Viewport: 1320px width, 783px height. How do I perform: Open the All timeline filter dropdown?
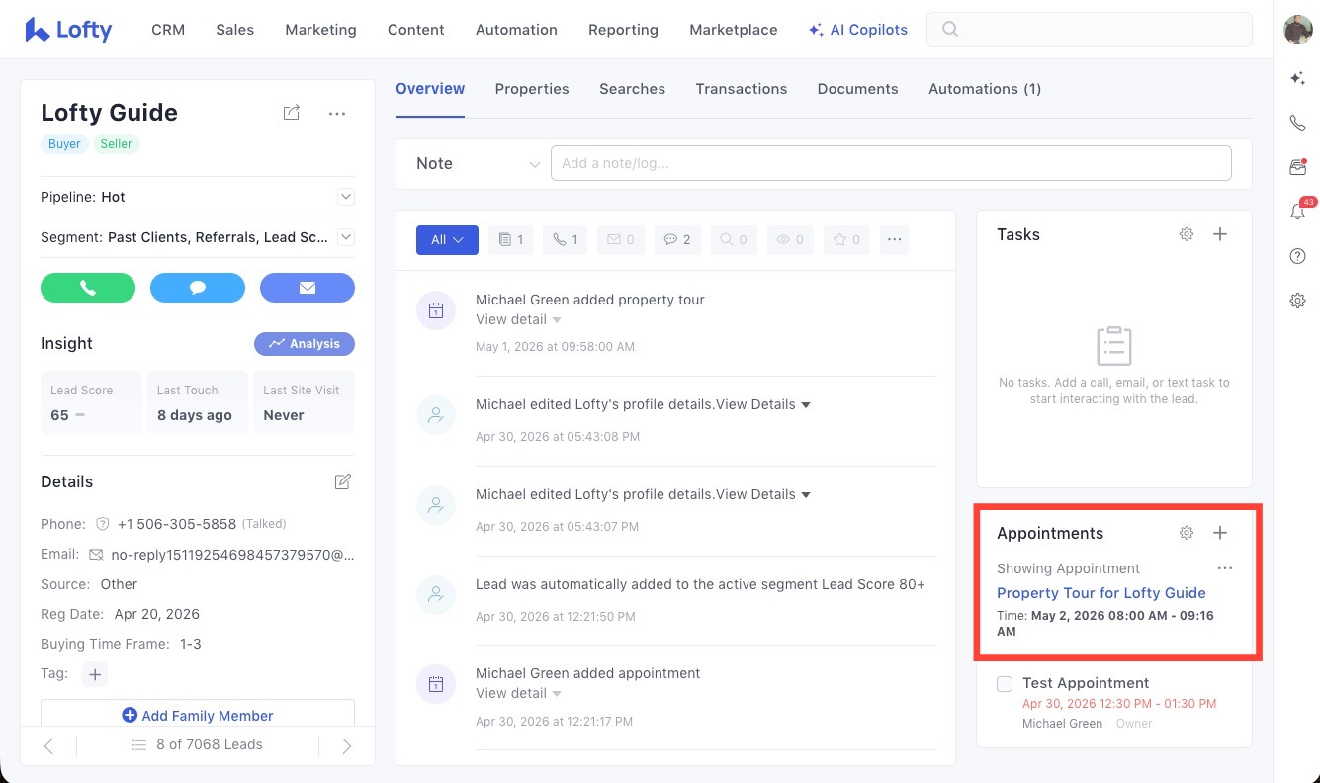click(447, 239)
